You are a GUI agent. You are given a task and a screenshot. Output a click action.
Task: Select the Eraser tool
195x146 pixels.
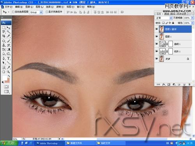pyautogui.click(x=4, y=49)
